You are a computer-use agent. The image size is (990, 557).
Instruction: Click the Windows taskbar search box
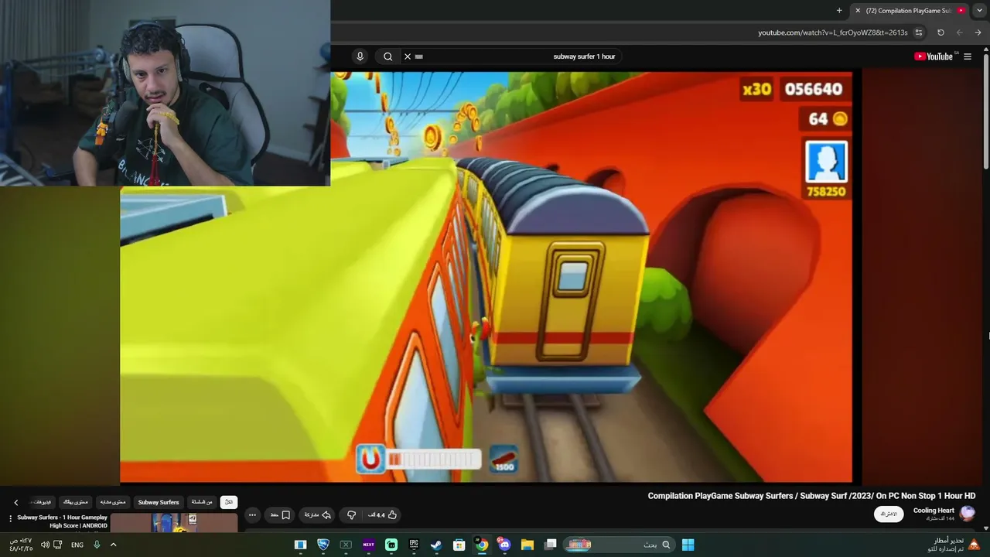(x=618, y=545)
